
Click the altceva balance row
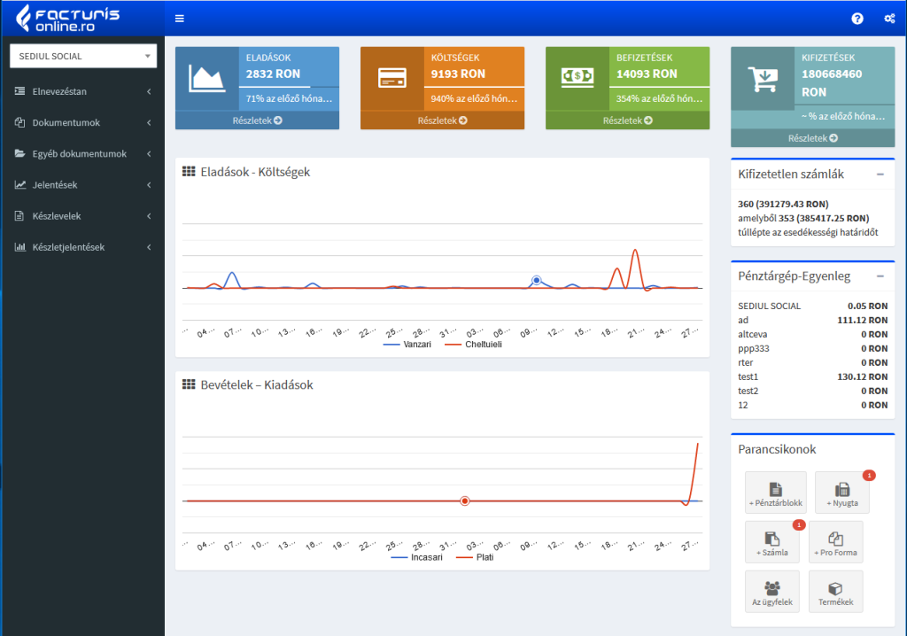(x=813, y=334)
